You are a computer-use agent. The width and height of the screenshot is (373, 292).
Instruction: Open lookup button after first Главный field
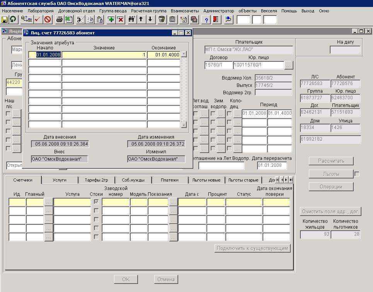coord(48,202)
